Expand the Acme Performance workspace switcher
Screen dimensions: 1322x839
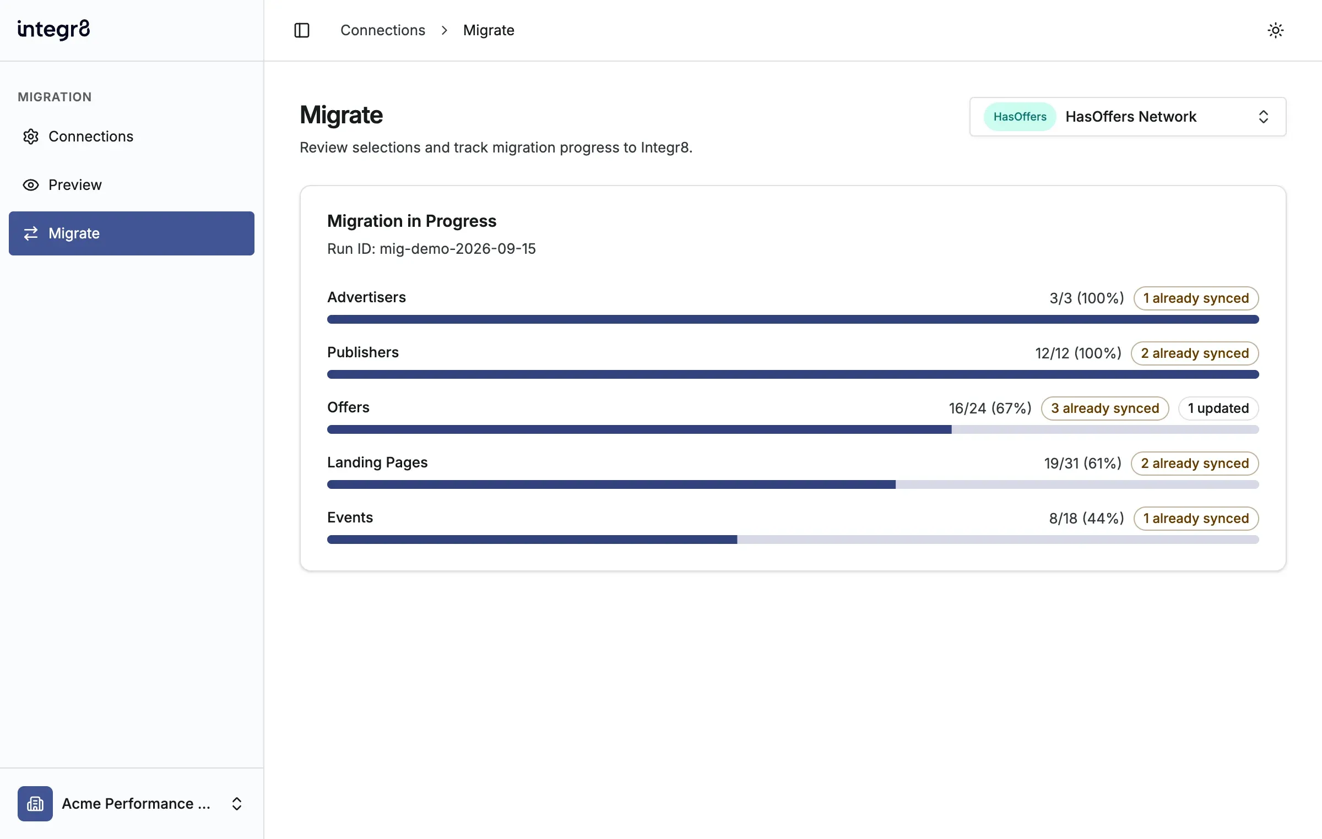(x=132, y=804)
